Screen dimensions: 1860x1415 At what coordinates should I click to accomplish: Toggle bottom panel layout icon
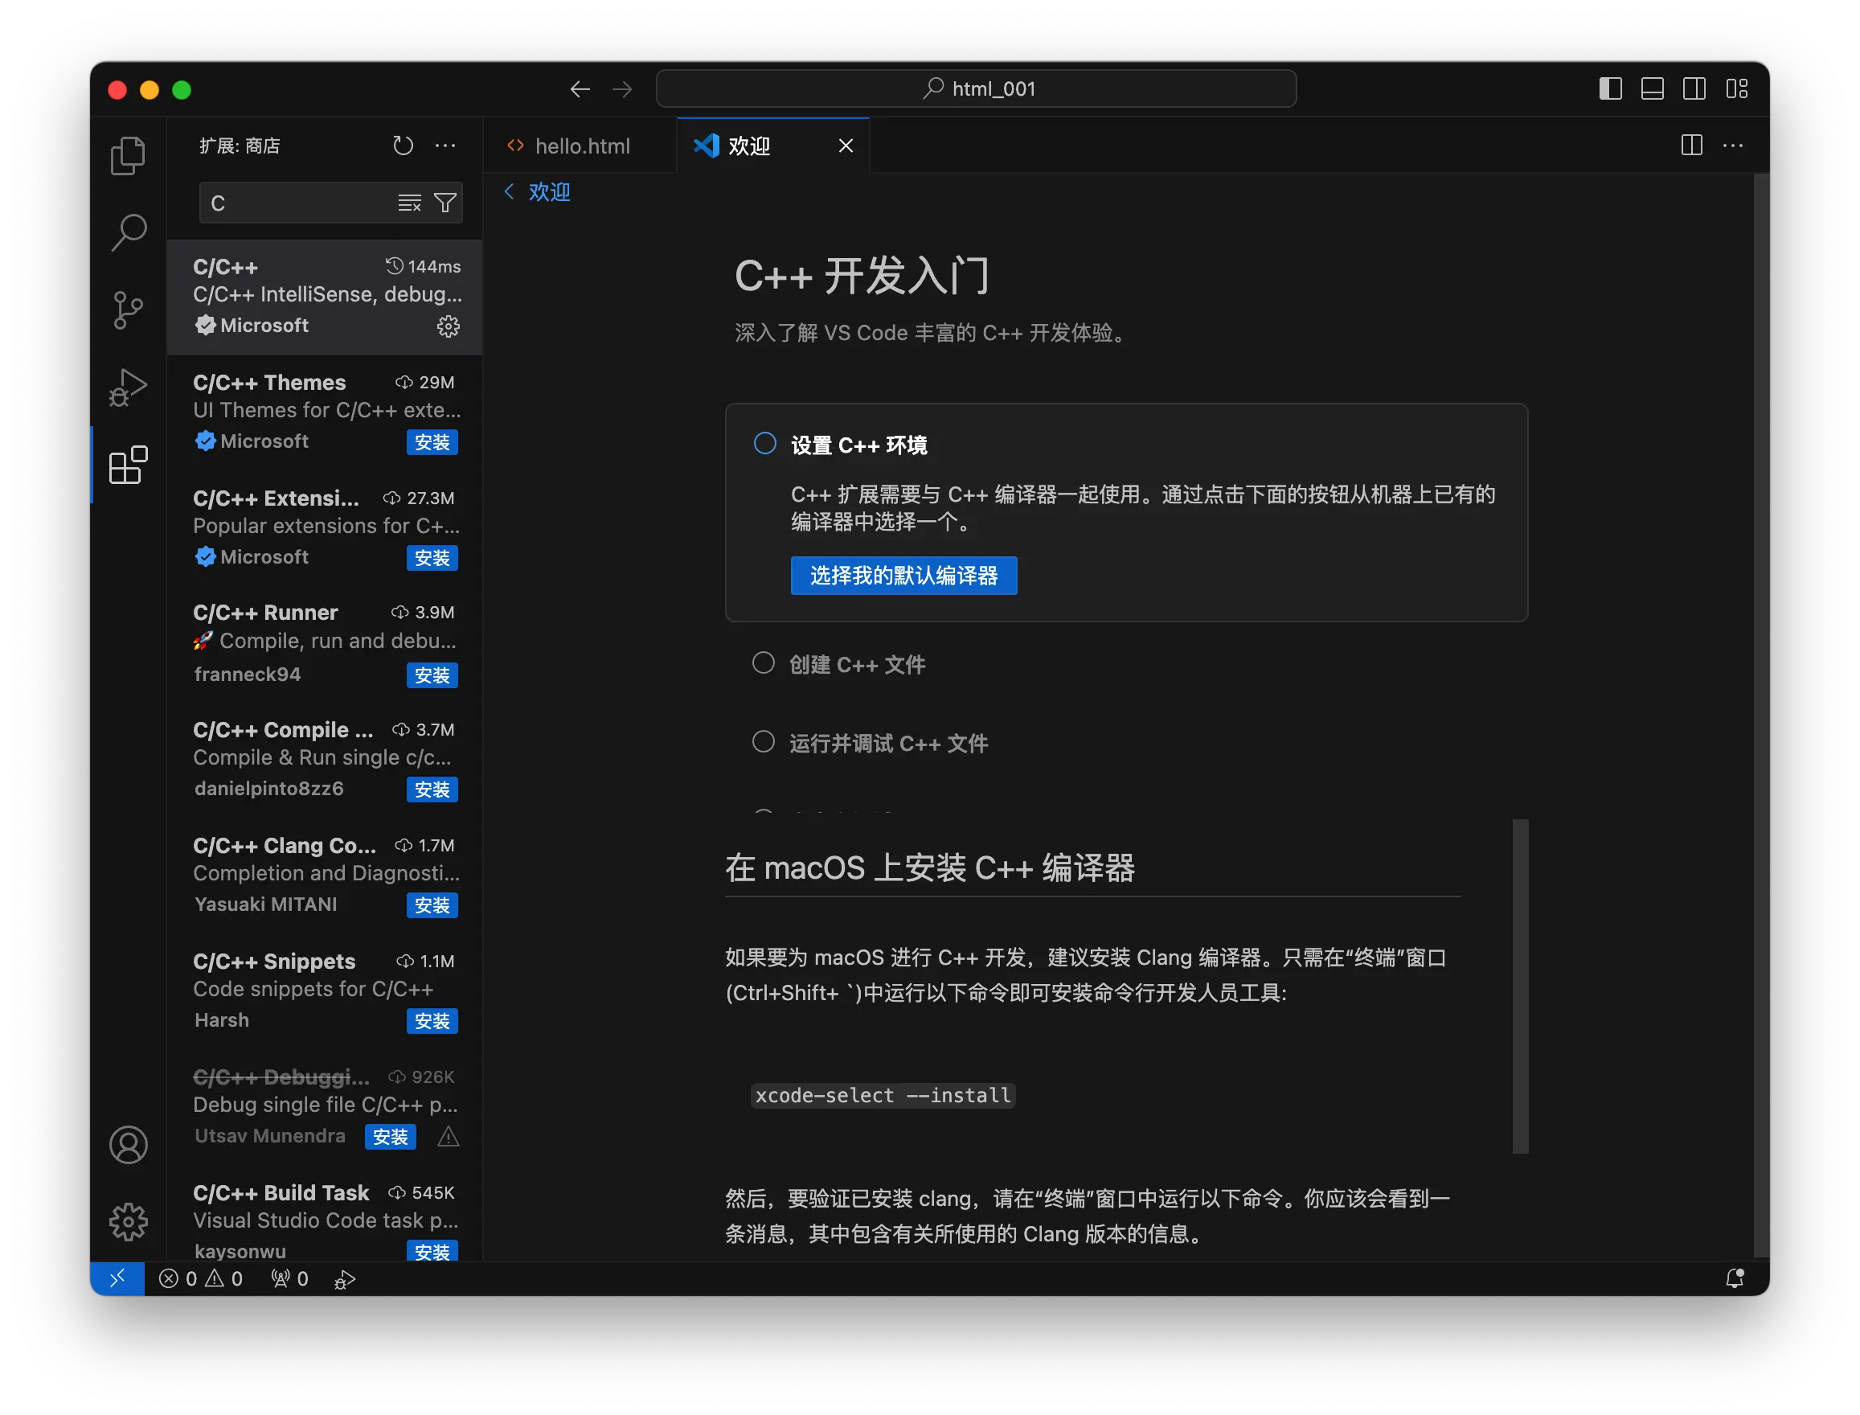click(x=1651, y=88)
